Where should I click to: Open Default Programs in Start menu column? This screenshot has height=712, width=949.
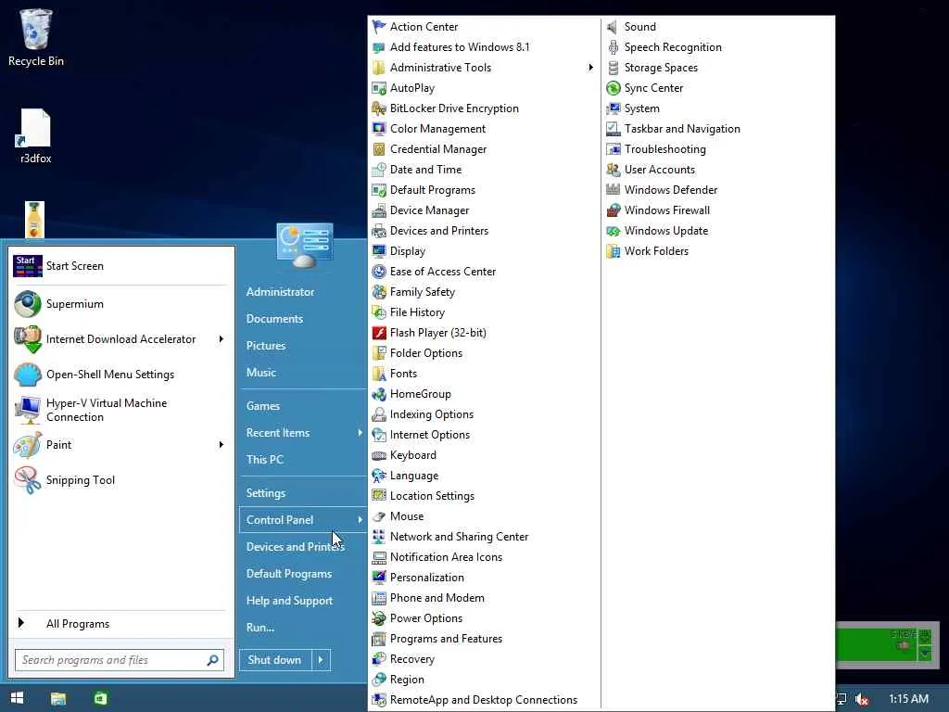[289, 574]
